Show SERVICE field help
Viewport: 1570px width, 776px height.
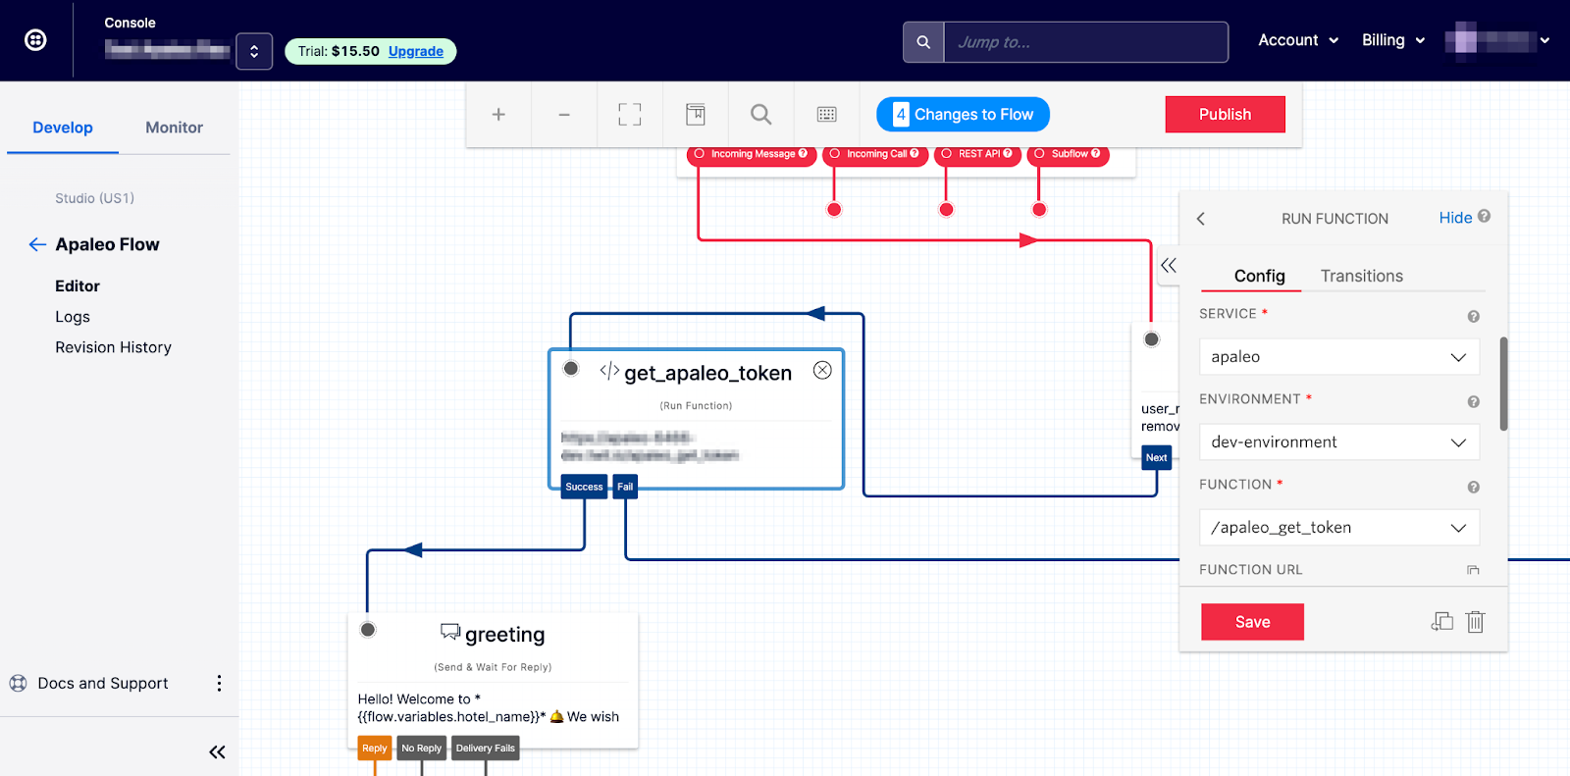click(1473, 316)
